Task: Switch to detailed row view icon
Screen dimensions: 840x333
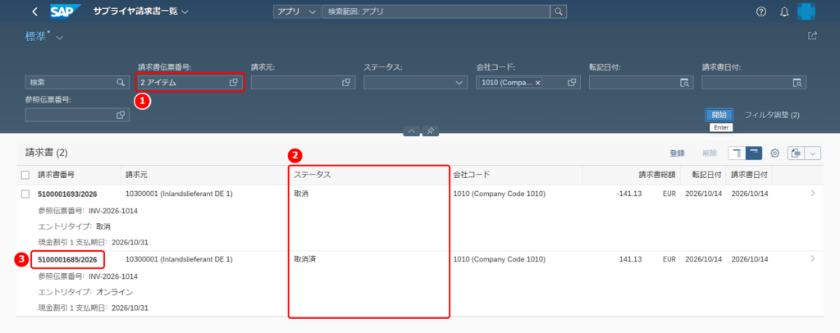Action: click(x=754, y=153)
